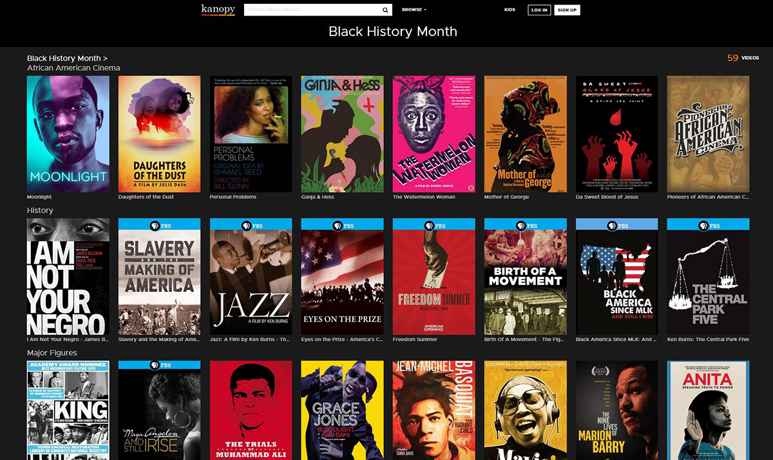Viewport: 773px width, 460px height.
Task: Click 'Ken Burns: The Central Park Five' title link
Action: (708, 340)
